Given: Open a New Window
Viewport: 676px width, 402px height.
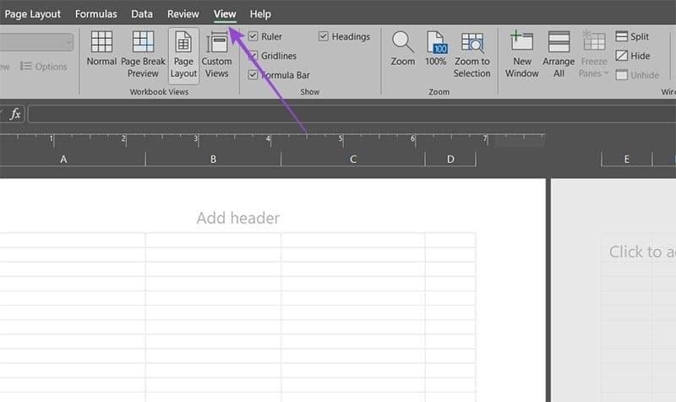Looking at the screenshot, I should coord(521,53).
